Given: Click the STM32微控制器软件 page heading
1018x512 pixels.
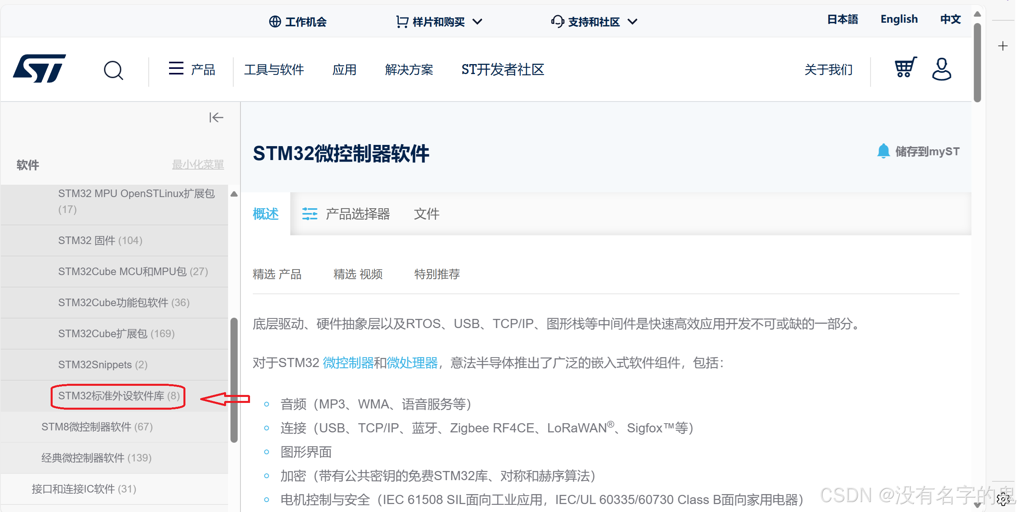Looking at the screenshot, I should (x=341, y=153).
